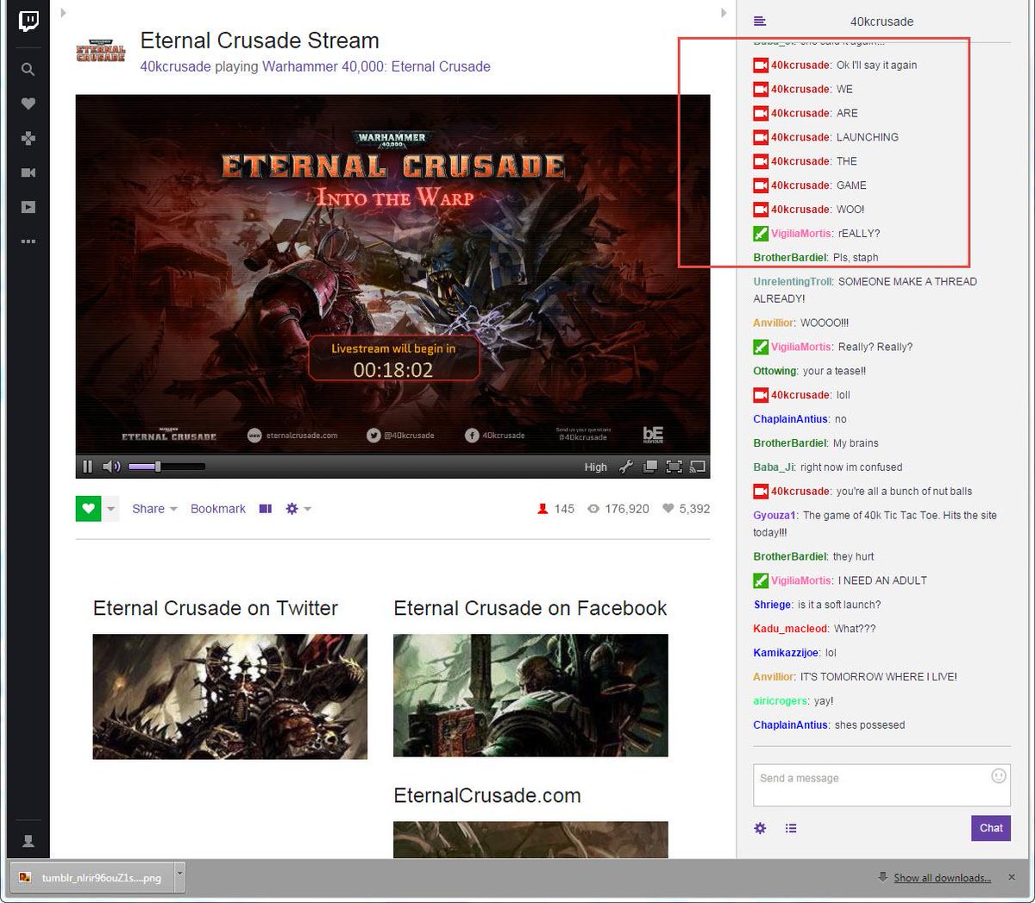Open Channels camera icon in sidebar
This screenshot has width=1035, height=903.
click(x=28, y=172)
